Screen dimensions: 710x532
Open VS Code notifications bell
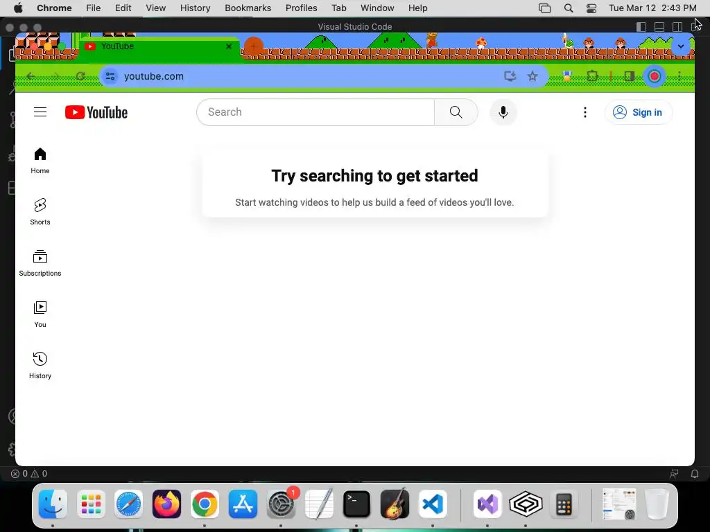(695, 474)
